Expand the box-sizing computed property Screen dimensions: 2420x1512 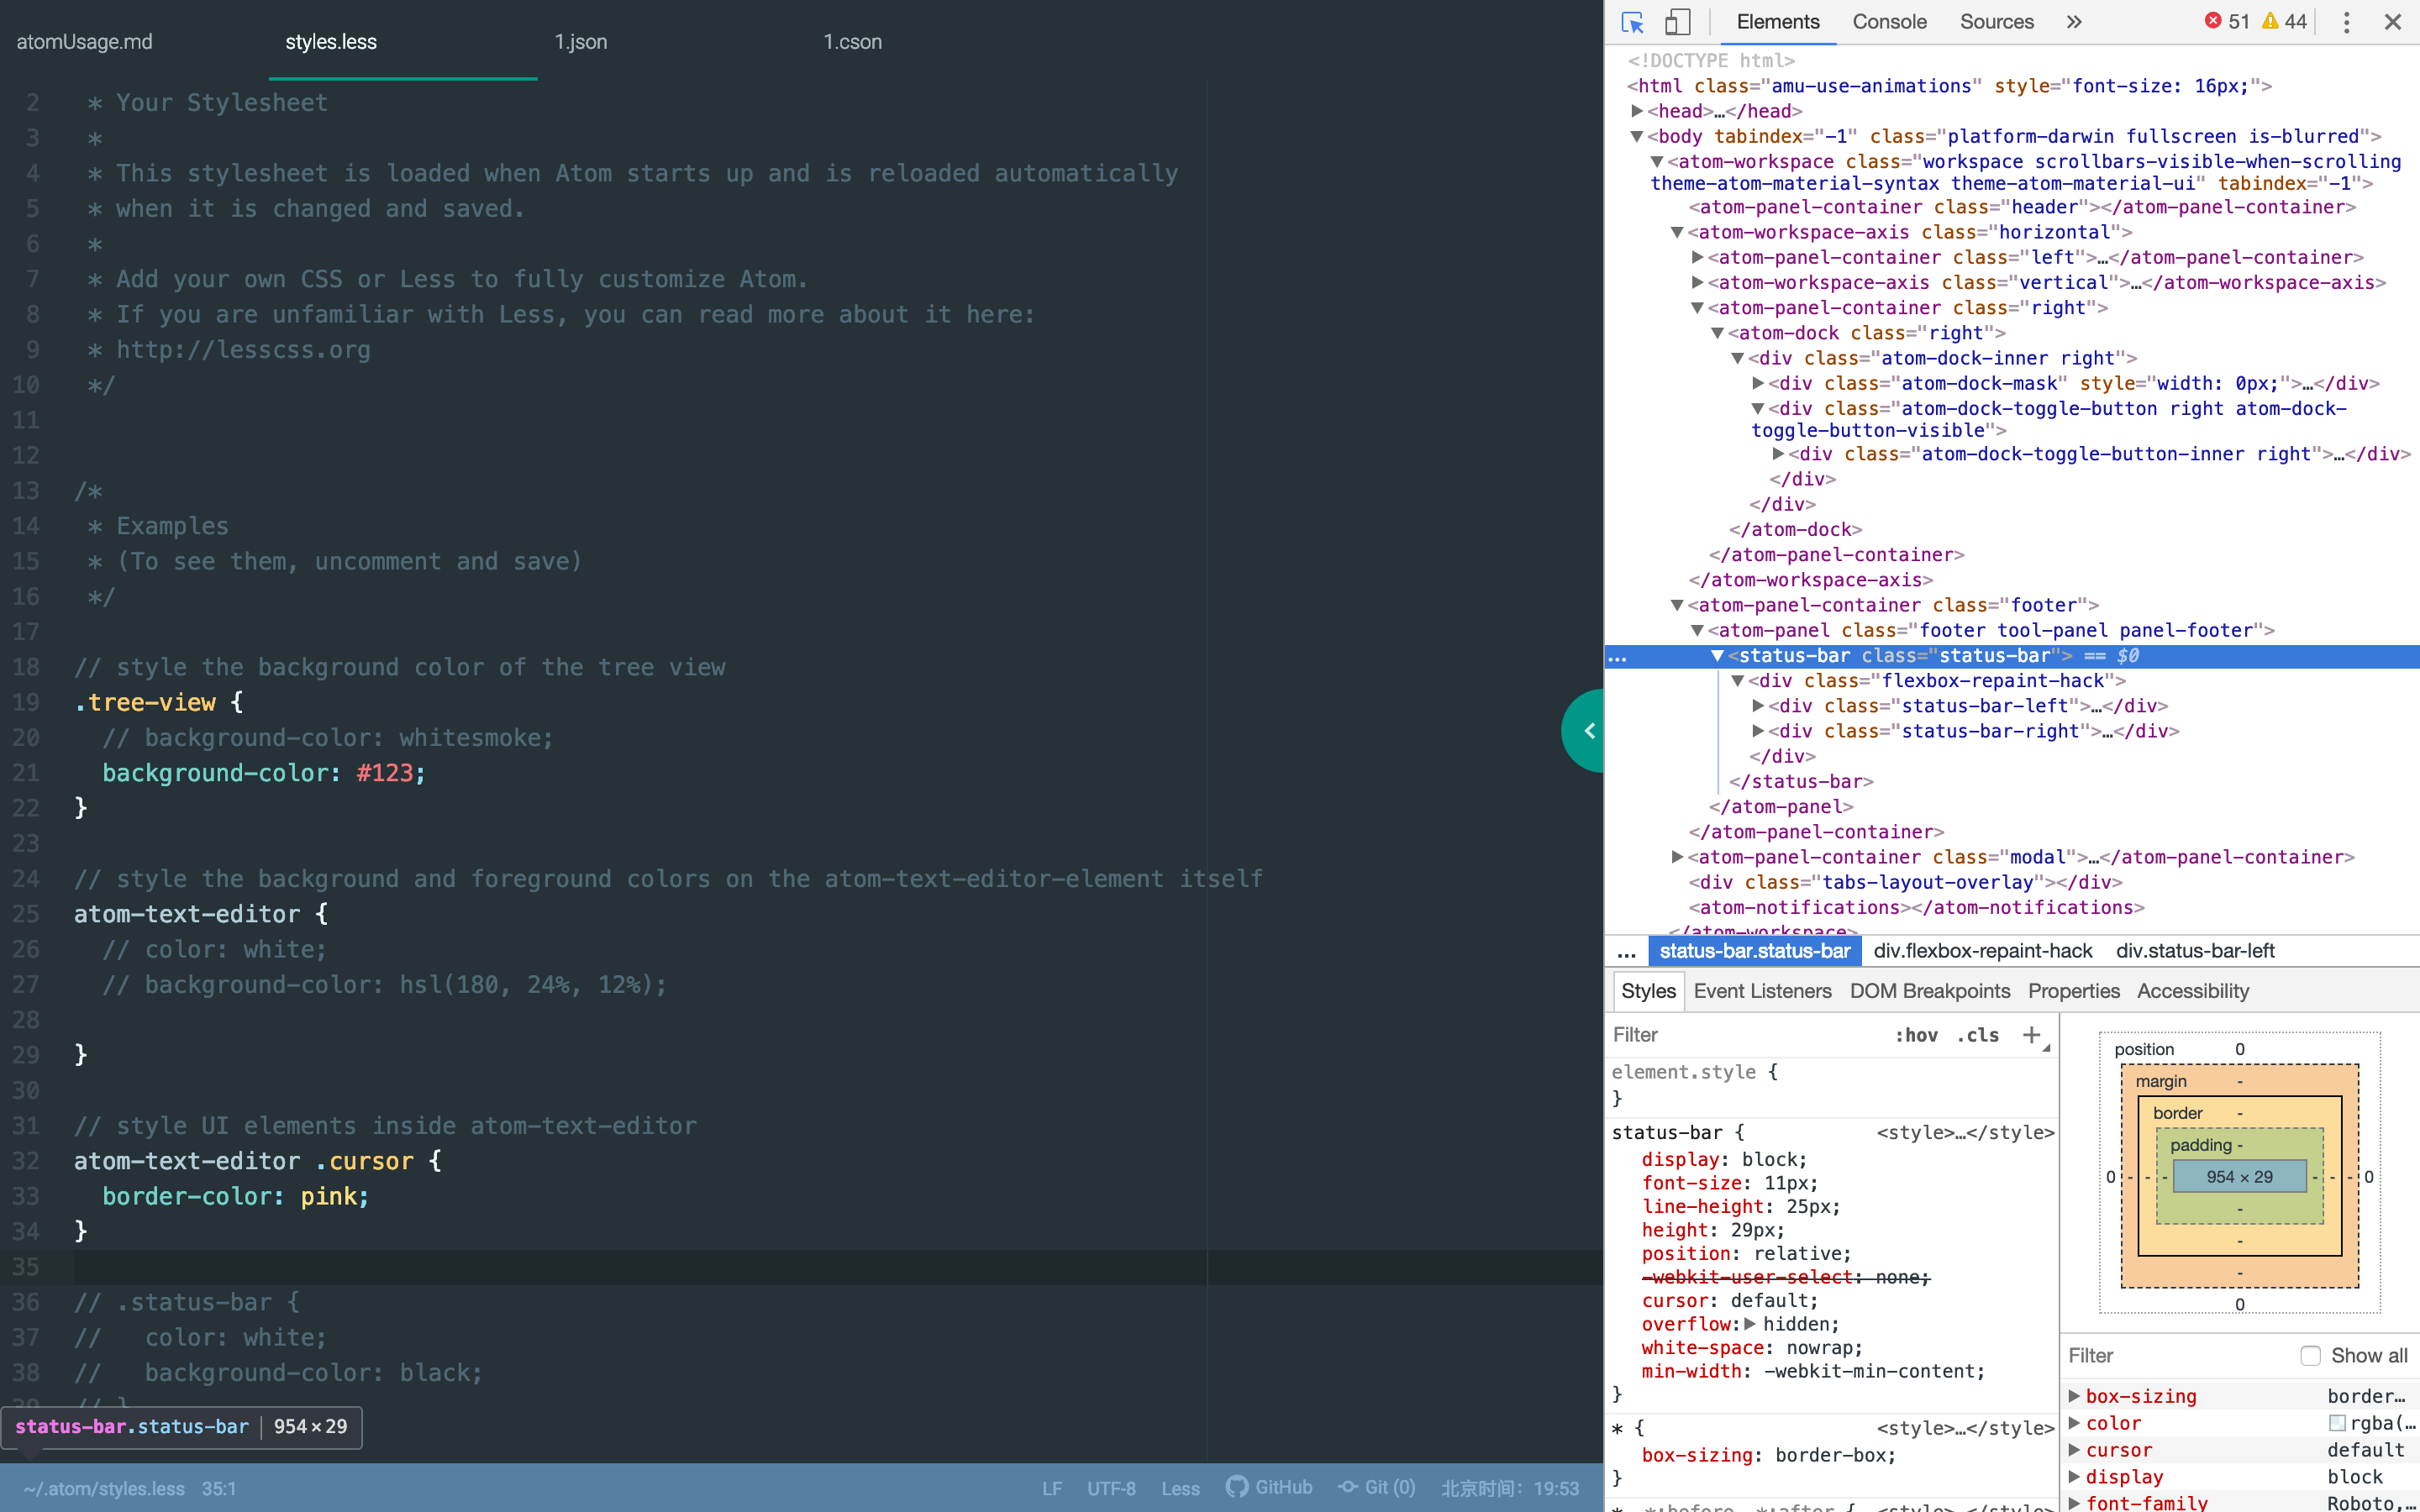[x=2074, y=1396]
